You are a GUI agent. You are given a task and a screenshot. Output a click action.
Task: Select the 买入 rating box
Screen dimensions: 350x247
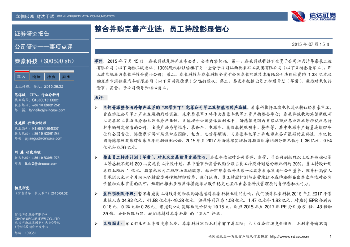pyautogui.click(x=21, y=77)
